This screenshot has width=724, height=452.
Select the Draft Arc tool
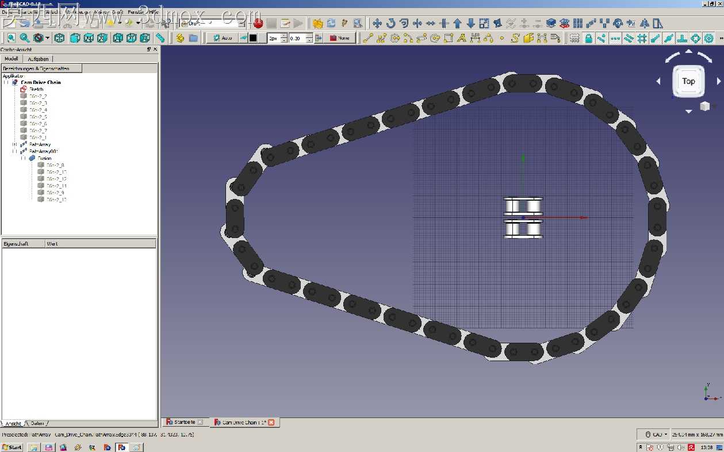(408, 38)
